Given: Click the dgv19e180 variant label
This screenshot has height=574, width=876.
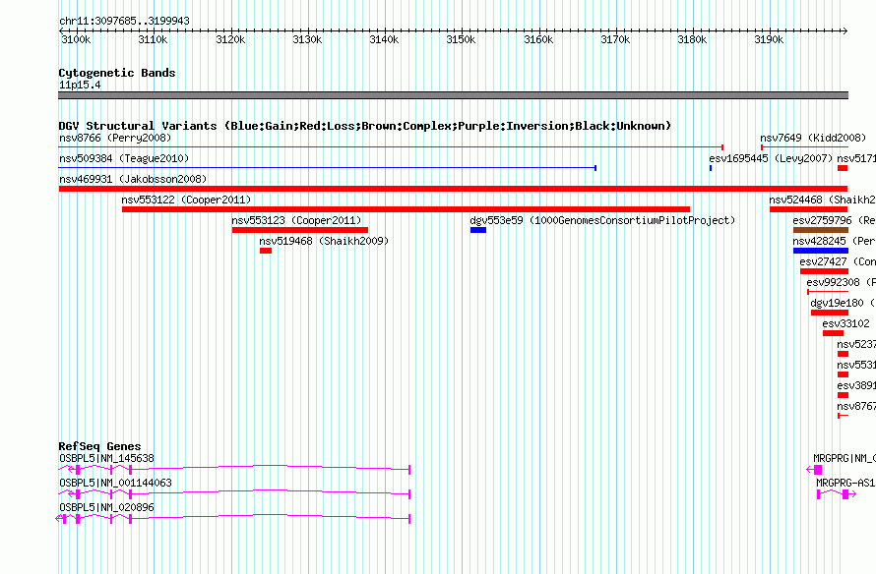Looking at the screenshot, I should [x=843, y=303].
